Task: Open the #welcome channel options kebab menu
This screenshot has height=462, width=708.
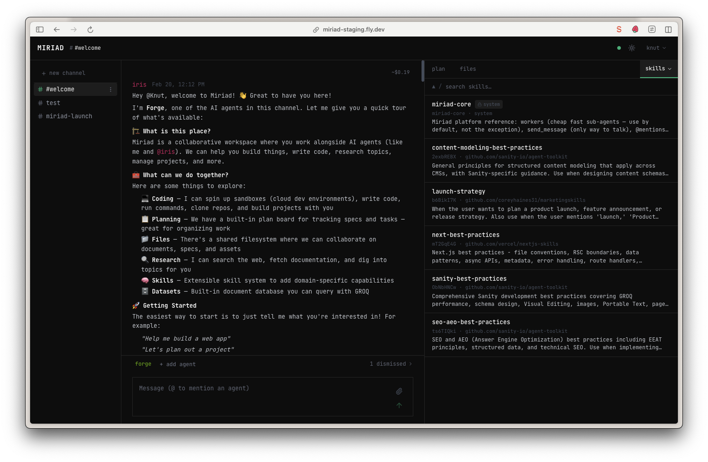Action: [x=110, y=89]
